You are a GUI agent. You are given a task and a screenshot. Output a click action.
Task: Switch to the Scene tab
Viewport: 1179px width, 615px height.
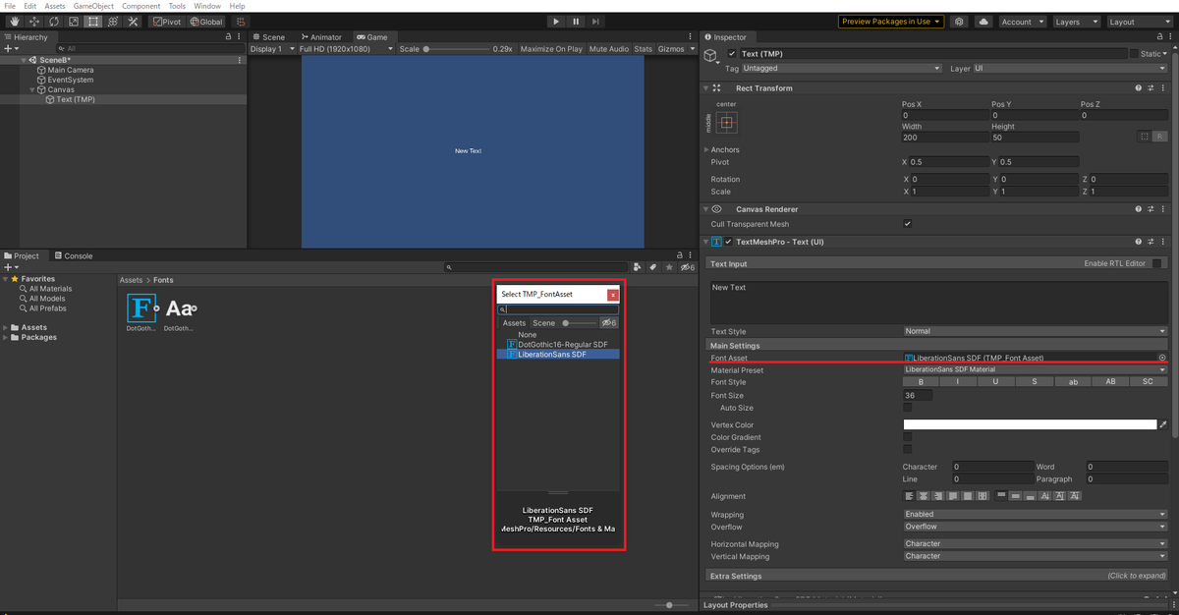pos(268,37)
